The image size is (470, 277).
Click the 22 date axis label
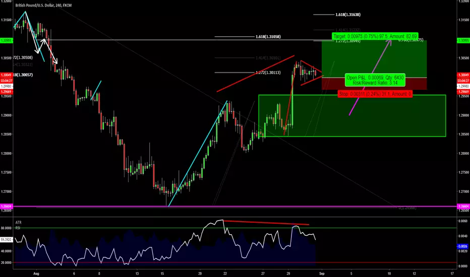(x=225, y=273)
